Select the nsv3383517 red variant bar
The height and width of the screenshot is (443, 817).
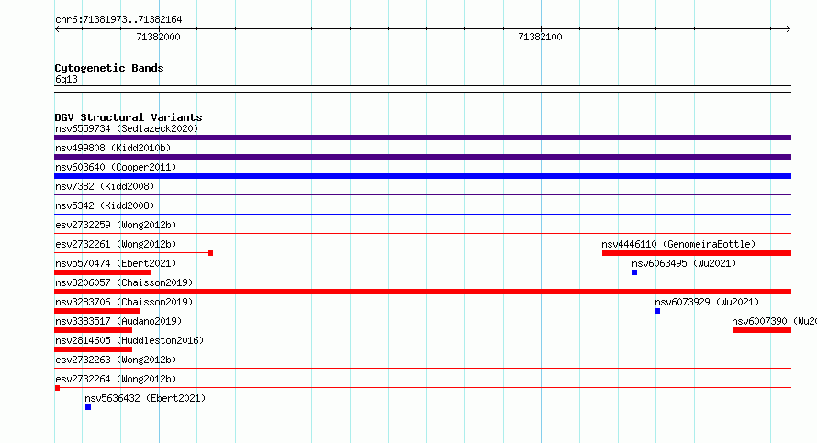(x=94, y=330)
